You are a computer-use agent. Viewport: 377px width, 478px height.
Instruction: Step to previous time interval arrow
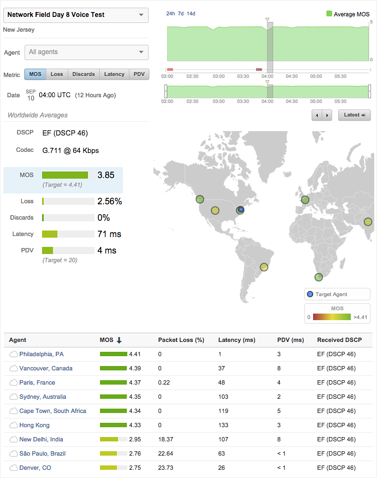pos(317,115)
